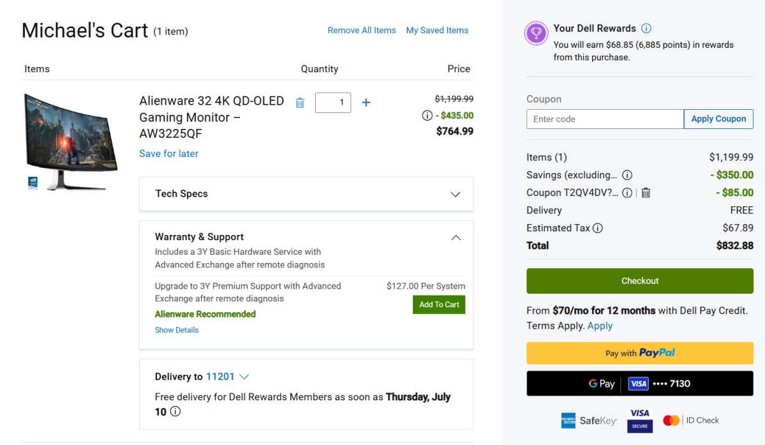Screen dimensions: 765x445
Task: Click the crossed-out price $1,199.99
Action: click(x=454, y=99)
